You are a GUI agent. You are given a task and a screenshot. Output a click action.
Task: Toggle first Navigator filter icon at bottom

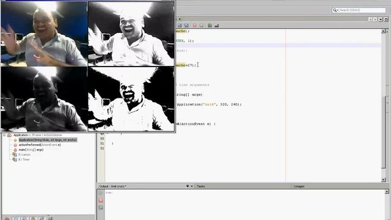coord(7,219)
